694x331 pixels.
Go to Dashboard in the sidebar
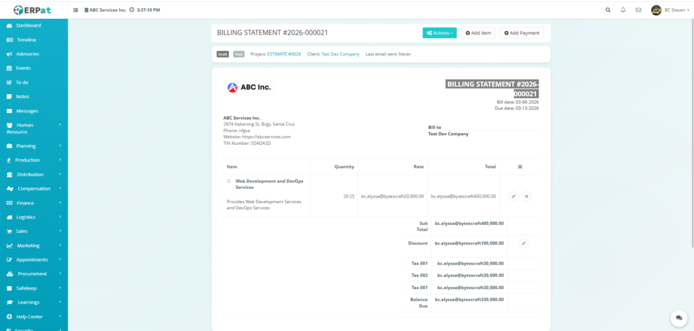[x=28, y=26]
